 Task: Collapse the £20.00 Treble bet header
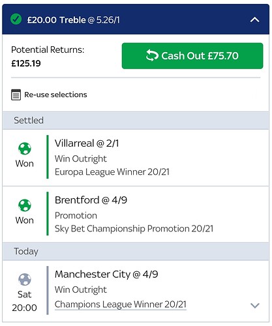pos(254,20)
